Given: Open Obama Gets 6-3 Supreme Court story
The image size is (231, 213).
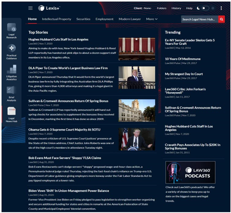Looking at the screenshot, I should point(64,129).
